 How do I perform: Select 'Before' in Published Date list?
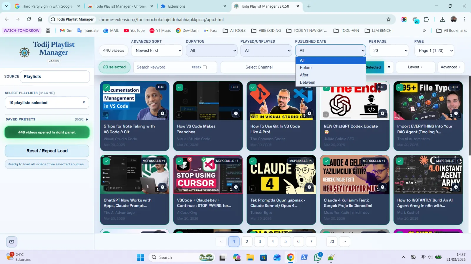[x=331, y=68]
